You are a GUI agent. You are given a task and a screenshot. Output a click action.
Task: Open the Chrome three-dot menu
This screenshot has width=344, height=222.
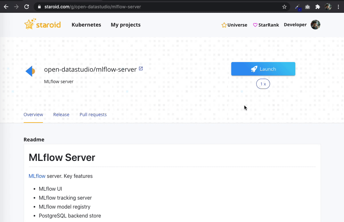tap(339, 6)
